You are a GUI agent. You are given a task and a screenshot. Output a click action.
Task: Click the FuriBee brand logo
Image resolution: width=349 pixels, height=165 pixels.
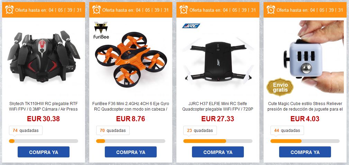[101, 30]
